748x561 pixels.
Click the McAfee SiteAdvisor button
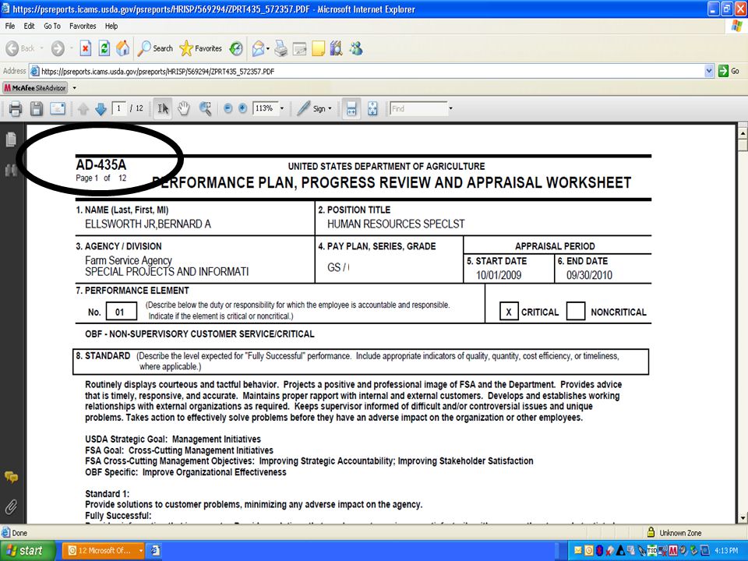pos(35,88)
